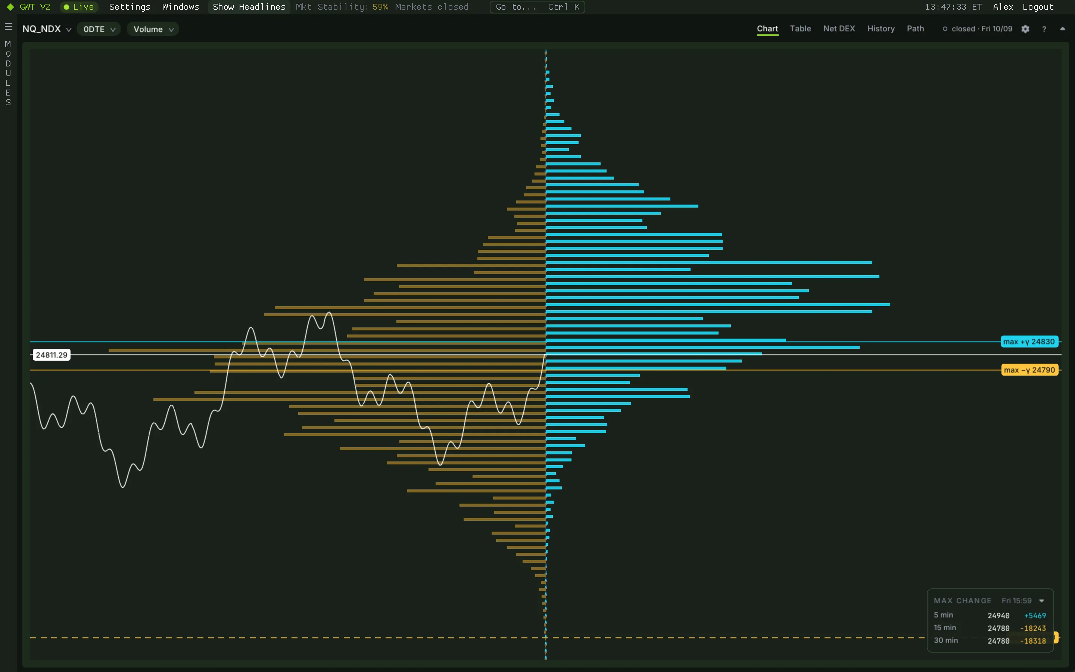Screen dimensions: 1075x672
Task: Click the 30 min max change row
Action: click(990, 641)
